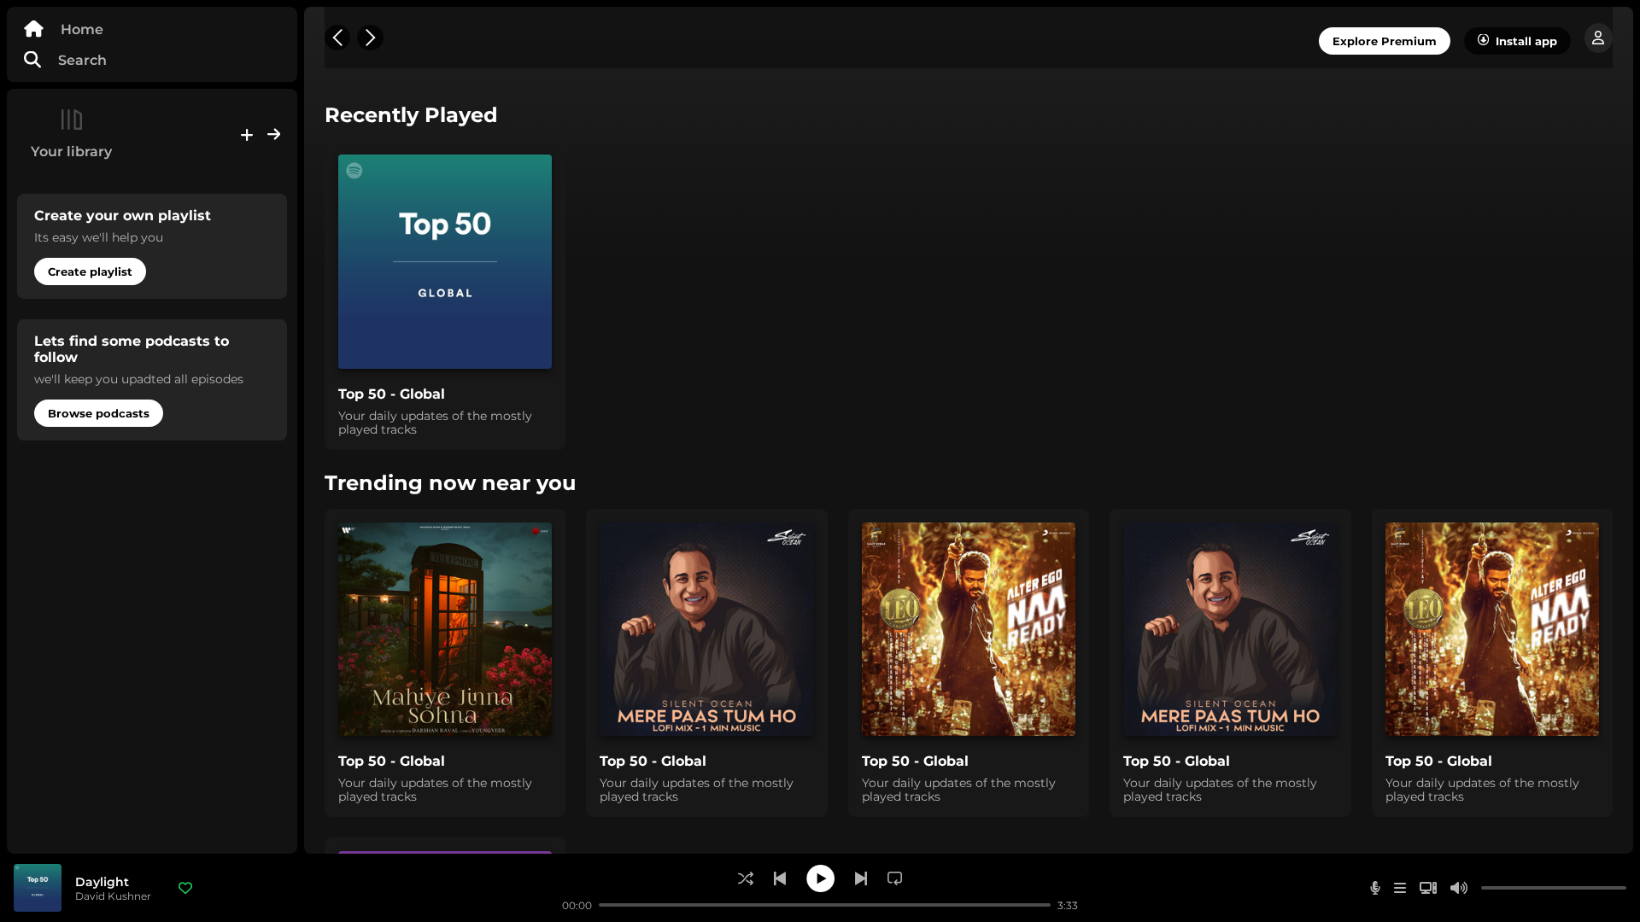The image size is (1640, 922).
Task: Toggle shuffle playback icon
Action: (x=746, y=878)
